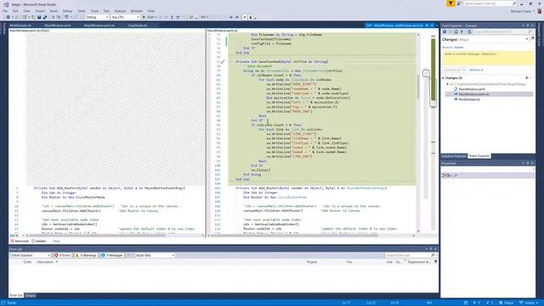Switch to the Error List bottom tab
This screenshot has width=544, height=306.
coord(16,296)
